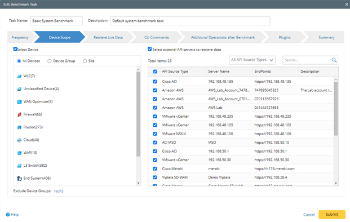Select the Site radio button
This screenshot has width=350, height=222.
tap(85, 61)
